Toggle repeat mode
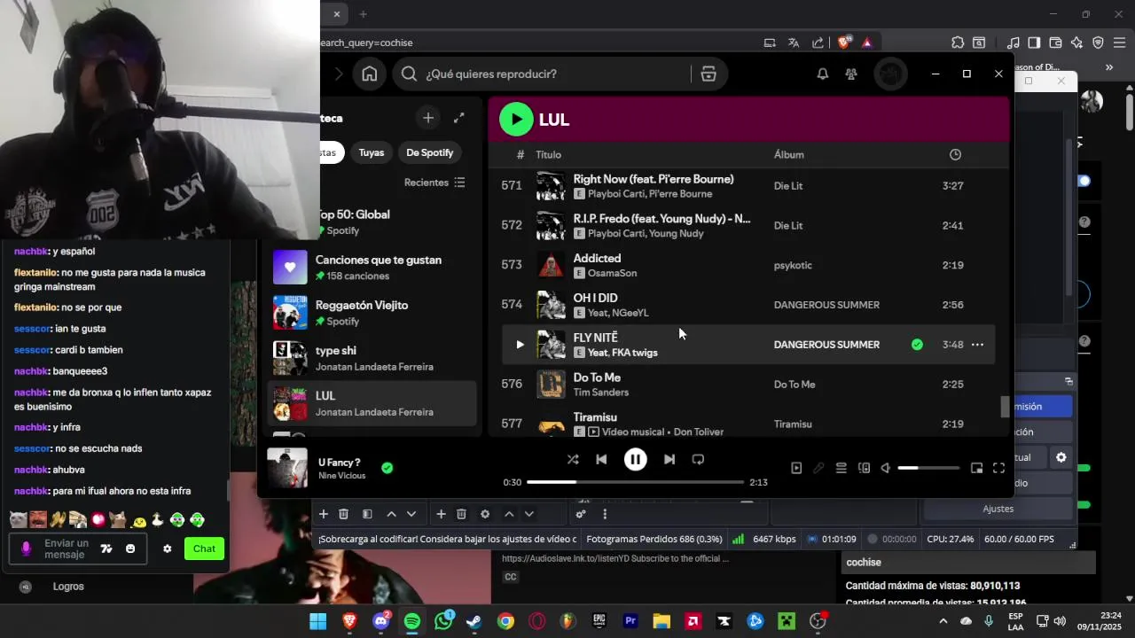The height and width of the screenshot is (638, 1135). click(x=698, y=459)
